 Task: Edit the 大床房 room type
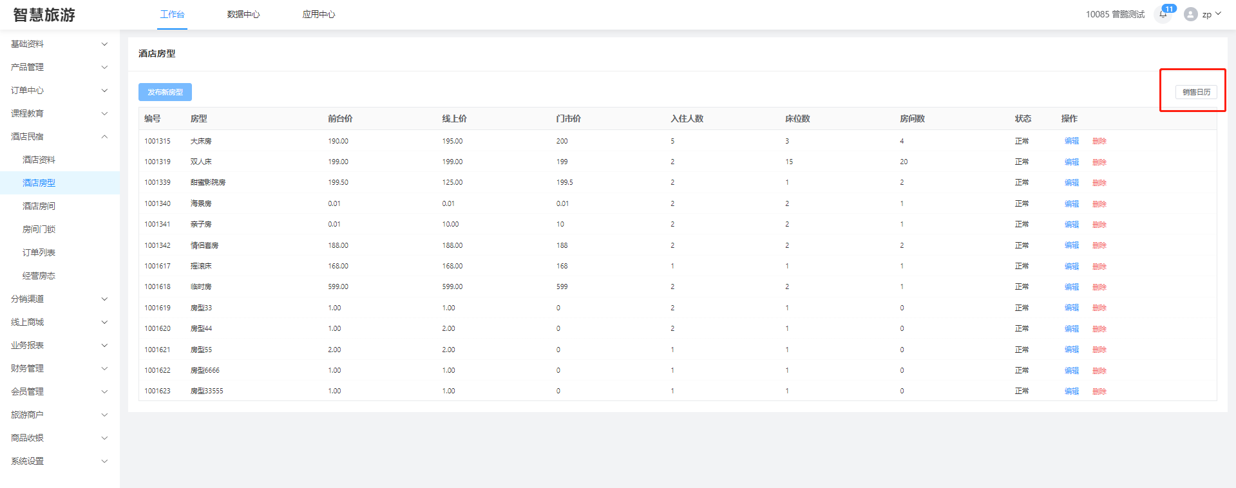[1071, 141]
